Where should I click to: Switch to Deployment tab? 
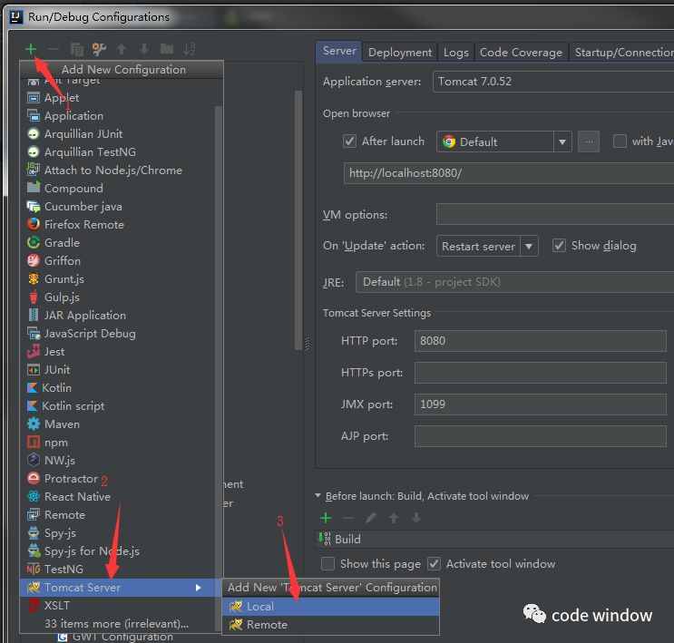400,53
